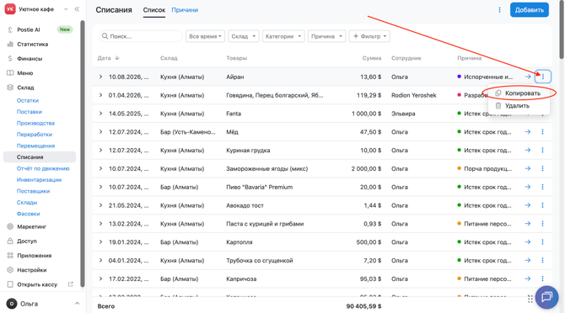Open three-dot menu for Картопля row
The height and width of the screenshot is (313, 565).
coord(543,241)
